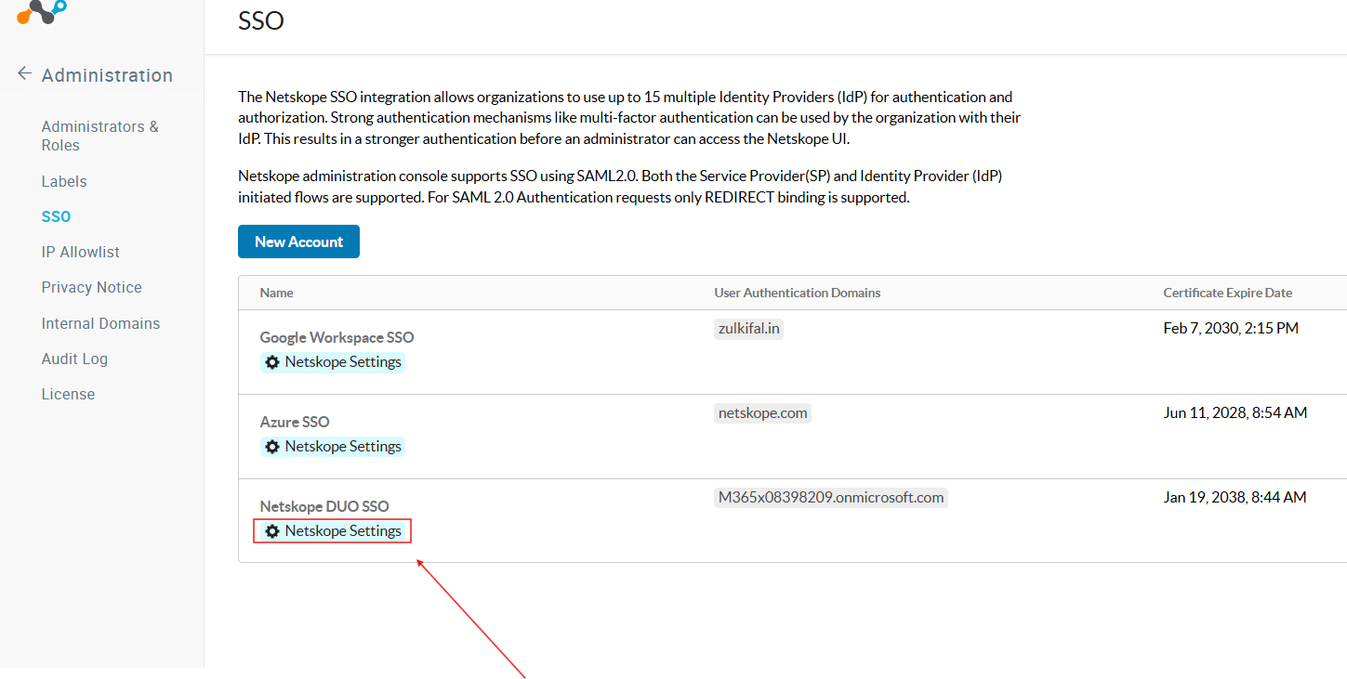Image resolution: width=1347 pixels, height=679 pixels.
Task: Click gear icon under Azure SSO
Action: point(272,447)
